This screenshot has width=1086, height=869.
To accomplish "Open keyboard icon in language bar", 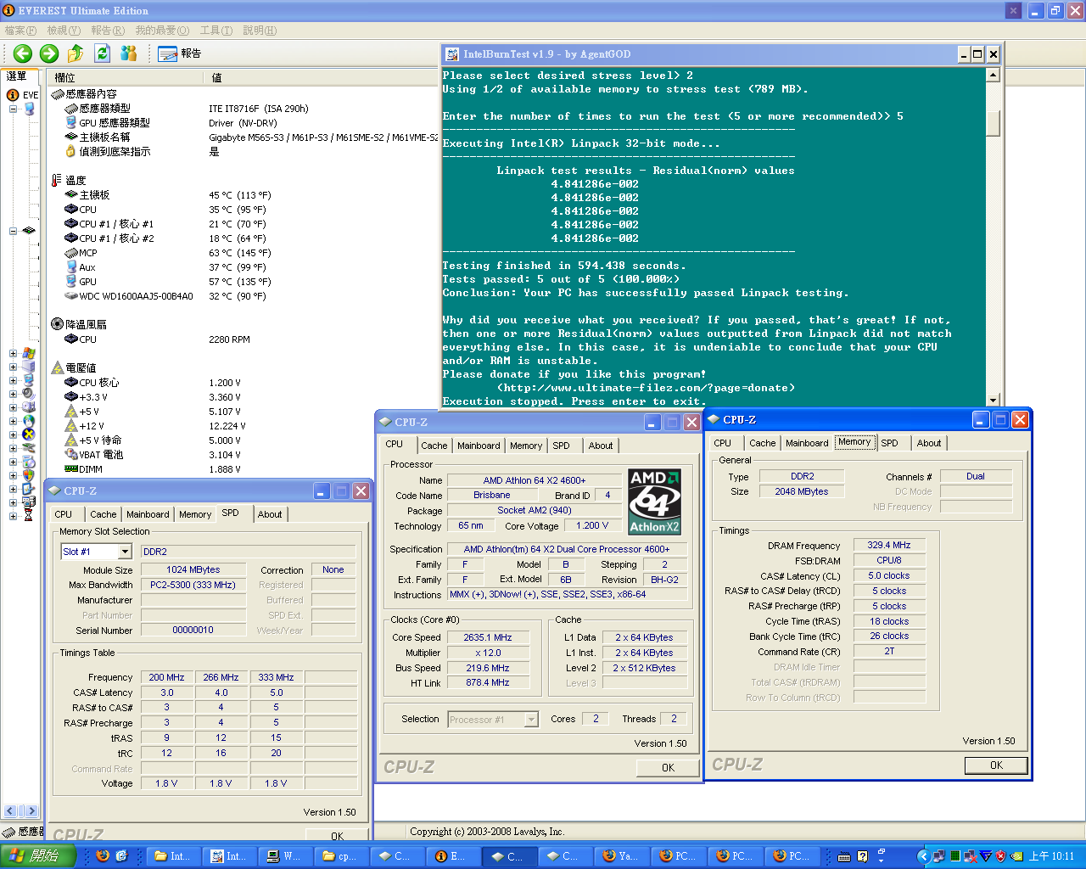I will tap(844, 856).
